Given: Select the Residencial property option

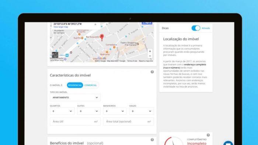Looking at the screenshot, I should [x=75, y=85].
